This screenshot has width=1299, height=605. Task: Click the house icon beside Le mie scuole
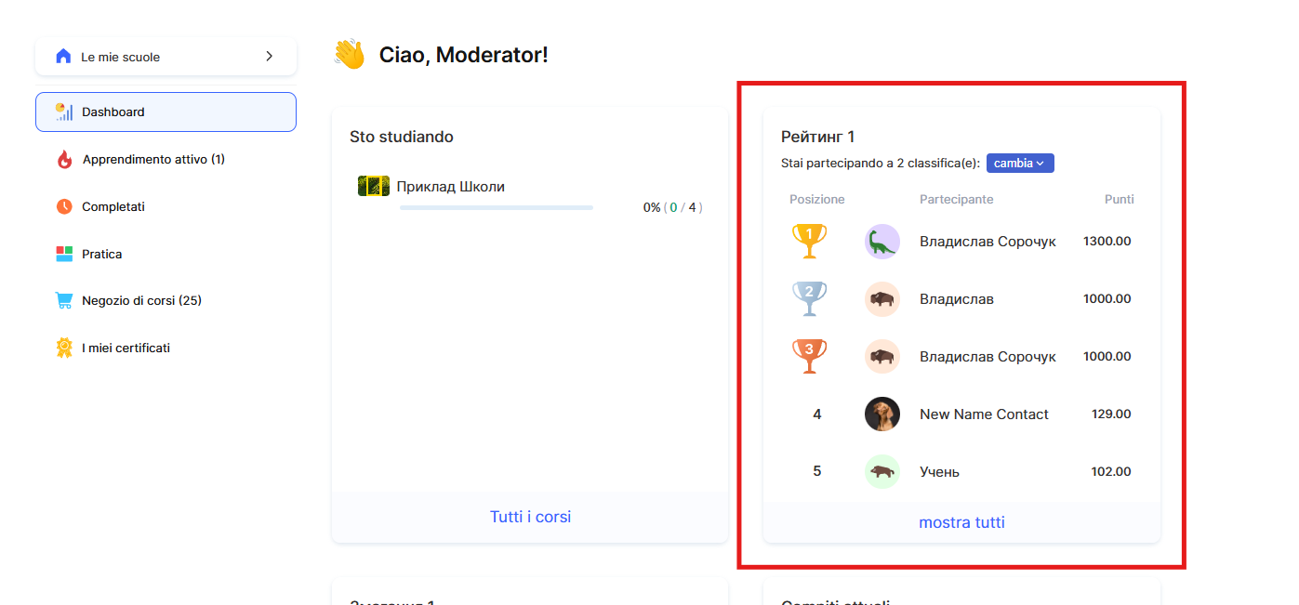click(x=63, y=57)
